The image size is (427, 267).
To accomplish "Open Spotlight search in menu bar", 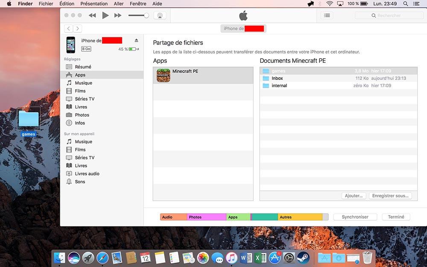I will click(406, 3).
